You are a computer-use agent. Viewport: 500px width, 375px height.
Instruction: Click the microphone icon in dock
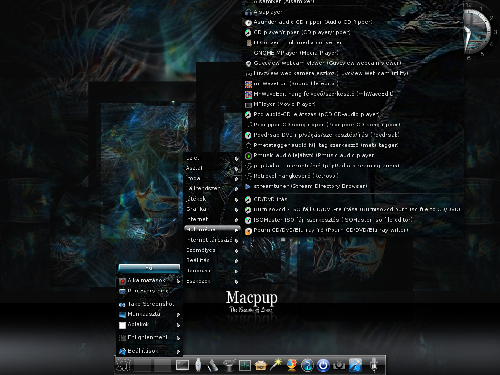pyautogui.click(x=374, y=365)
